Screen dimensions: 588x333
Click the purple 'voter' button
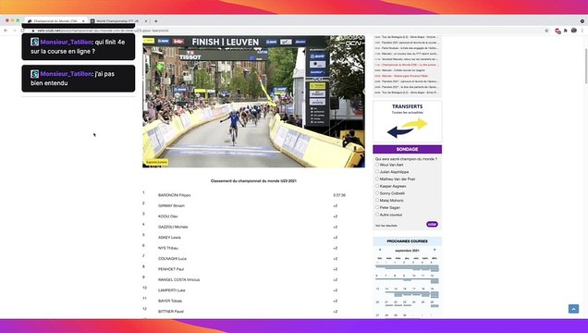[x=432, y=224]
